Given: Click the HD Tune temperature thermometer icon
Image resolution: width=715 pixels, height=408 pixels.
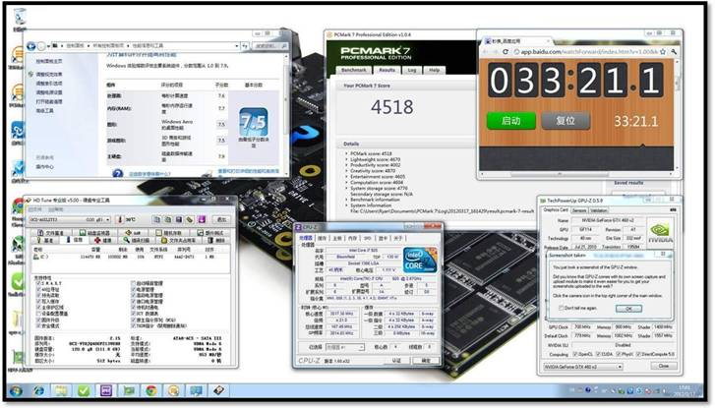Looking at the screenshot, I should [120, 219].
